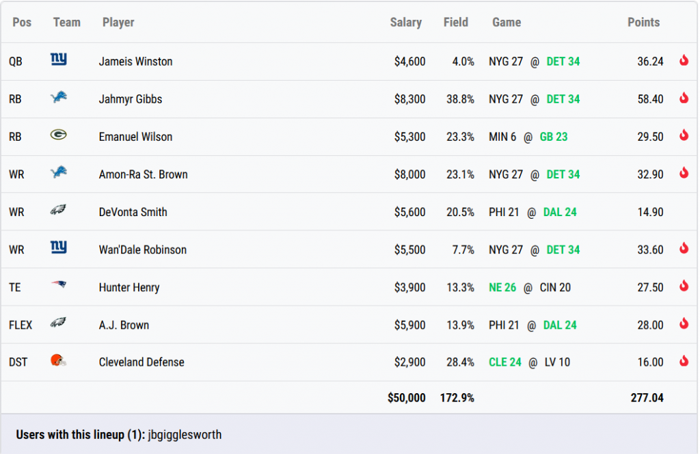Screen dimensions: 700x454
Task: Sort lineup by Points column header
Action: tap(643, 23)
